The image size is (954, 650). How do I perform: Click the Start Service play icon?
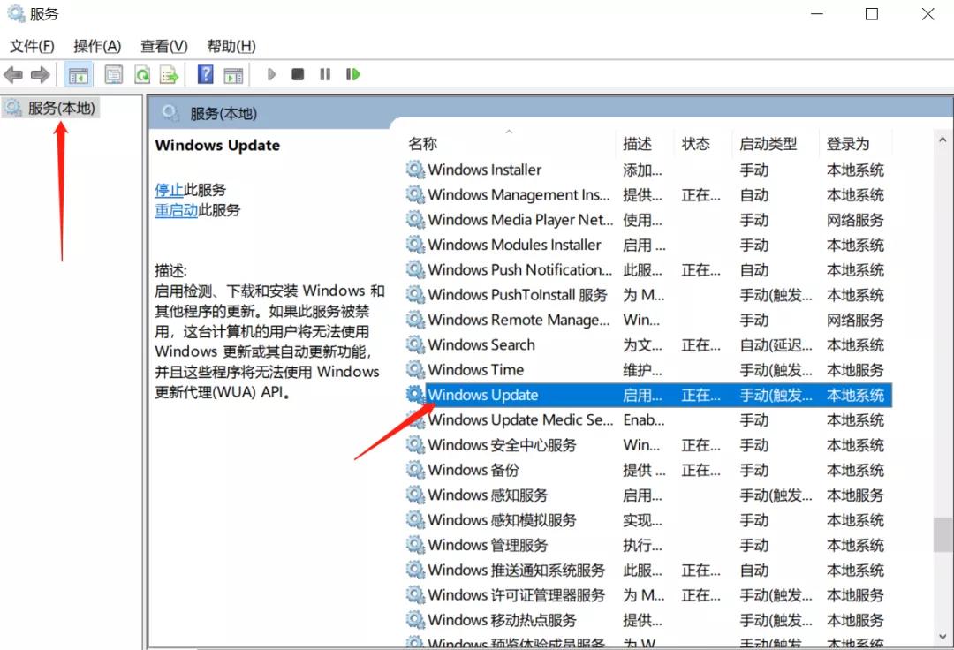[x=271, y=74]
